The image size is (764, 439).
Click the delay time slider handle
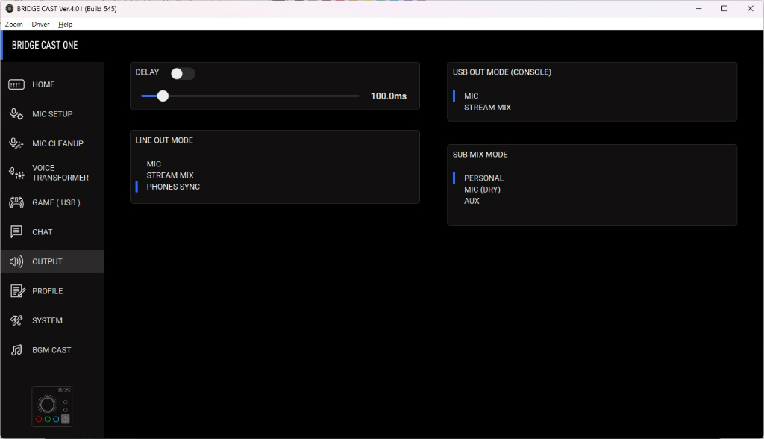click(163, 96)
